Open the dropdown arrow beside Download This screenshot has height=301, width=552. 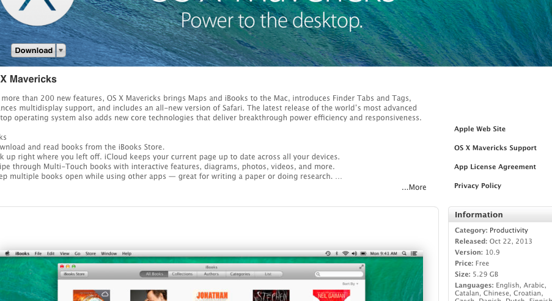pos(61,50)
